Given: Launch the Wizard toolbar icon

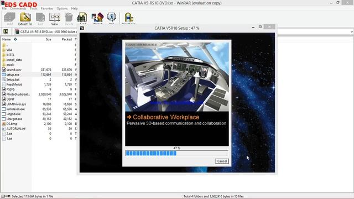Looking at the screenshot, I should point(97,17).
